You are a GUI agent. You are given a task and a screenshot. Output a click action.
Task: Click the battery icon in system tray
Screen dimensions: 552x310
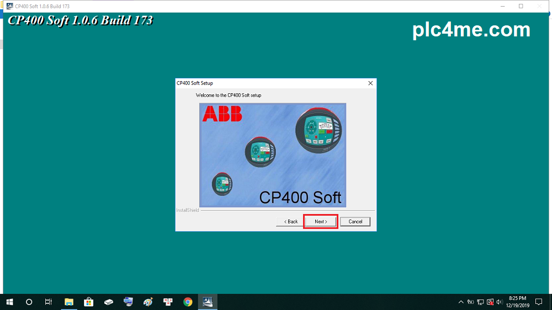[470, 302]
